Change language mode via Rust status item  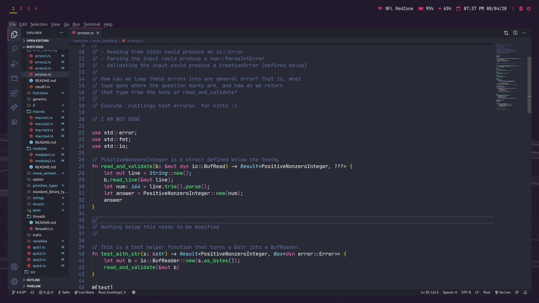486,292
